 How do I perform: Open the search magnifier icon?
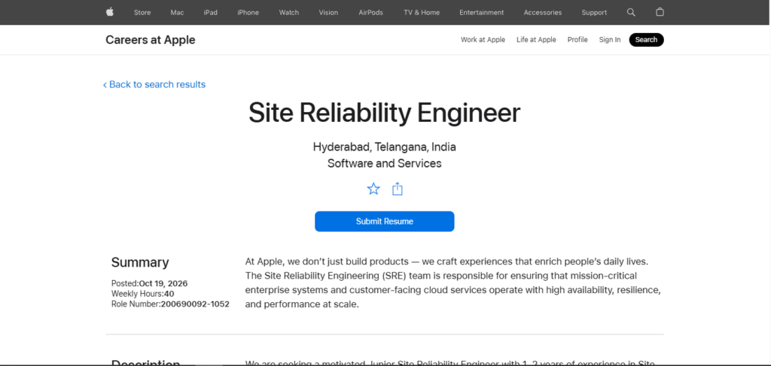(631, 12)
